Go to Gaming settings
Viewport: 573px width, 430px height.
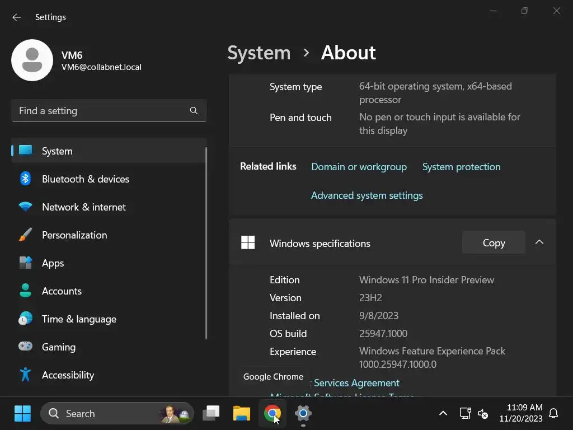[x=109, y=347]
